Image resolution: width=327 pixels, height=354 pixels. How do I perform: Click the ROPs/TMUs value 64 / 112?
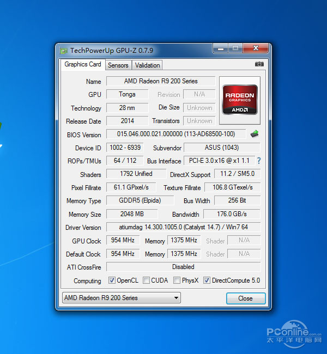coord(125,161)
